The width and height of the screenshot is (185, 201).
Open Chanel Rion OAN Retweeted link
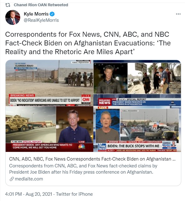click(41, 5)
